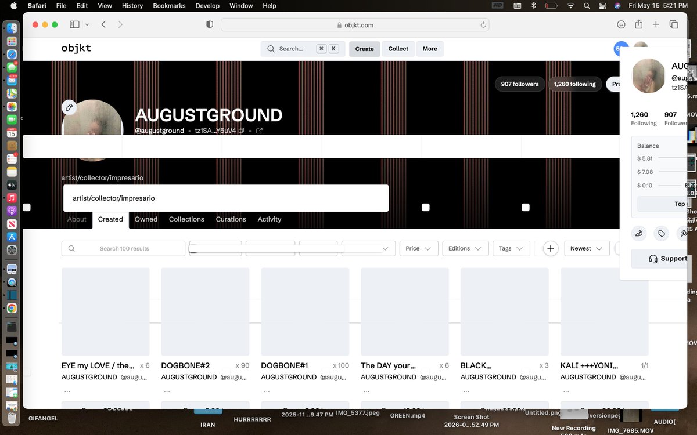The width and height of the screenshot is (697, 435).
Task: Click the 1,260 Following count in the side panel
Action: point(644,118)
